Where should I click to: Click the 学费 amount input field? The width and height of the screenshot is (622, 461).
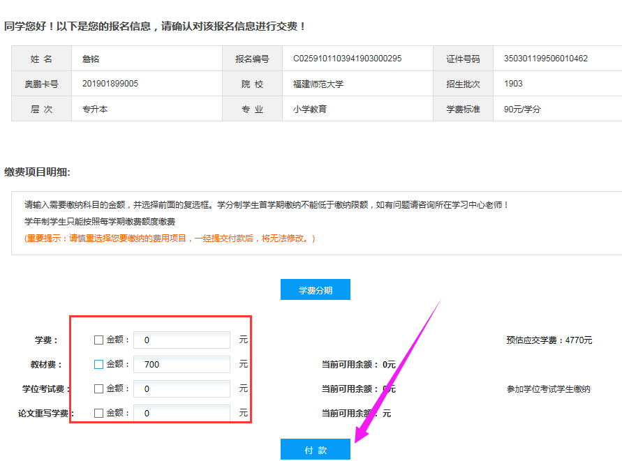(x=182, y=340)
